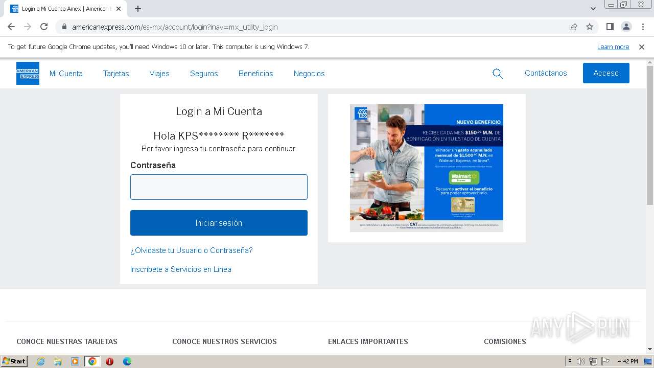Click the American Express logo
The width and height of the screenshot is (654, 368).
(x=28, y=73)
